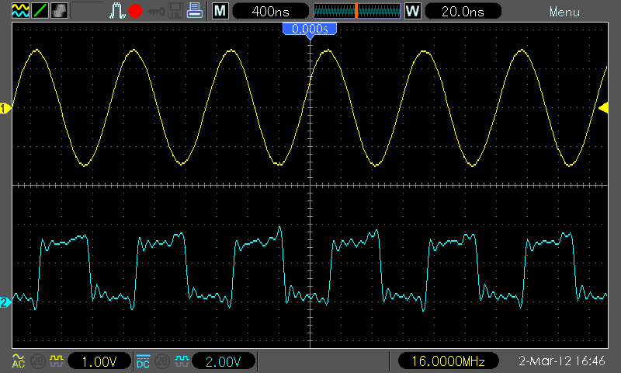Click the green diagonal line icon
The image size is (621, 373).
pyautogui.click(x=40, y=11)
